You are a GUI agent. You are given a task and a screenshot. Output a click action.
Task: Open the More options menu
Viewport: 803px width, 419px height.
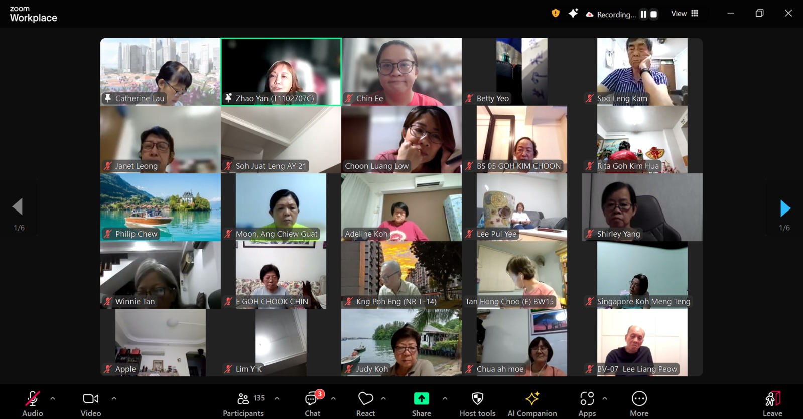click(x=639, y=404)
